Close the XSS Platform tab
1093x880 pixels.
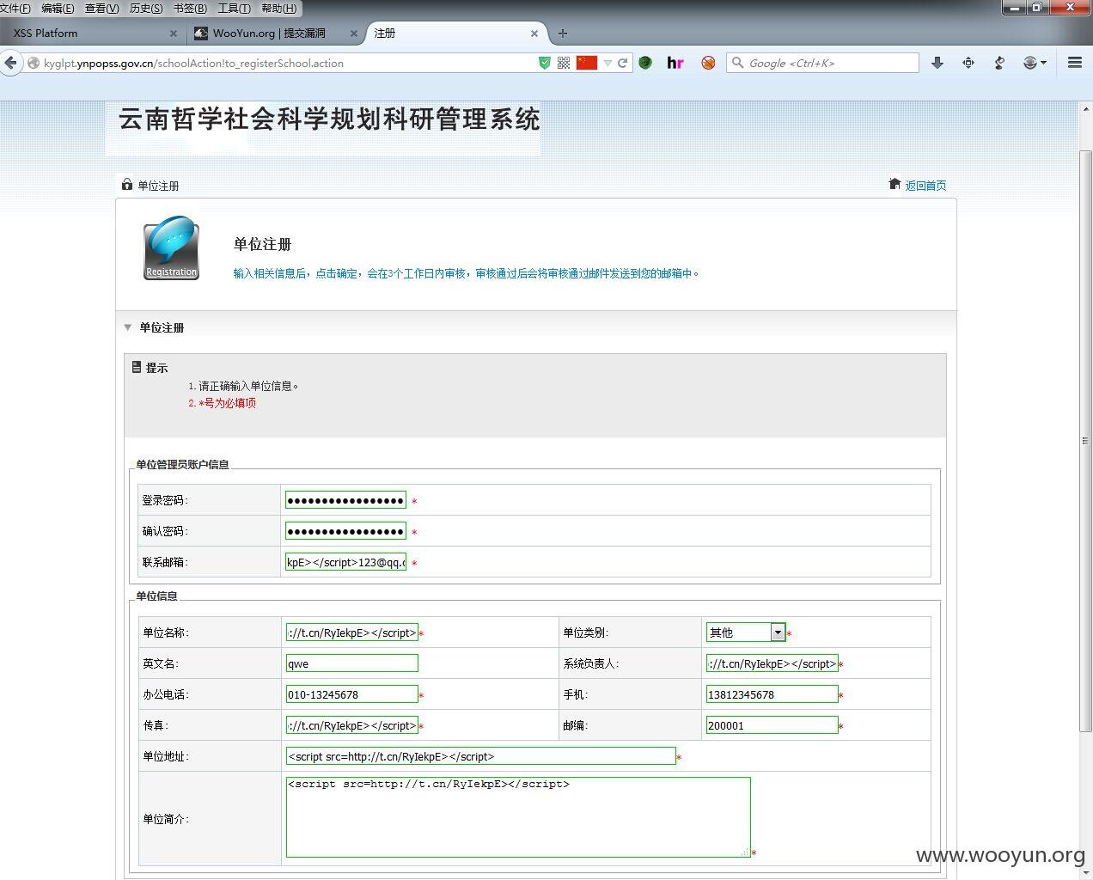pos(174,34)
